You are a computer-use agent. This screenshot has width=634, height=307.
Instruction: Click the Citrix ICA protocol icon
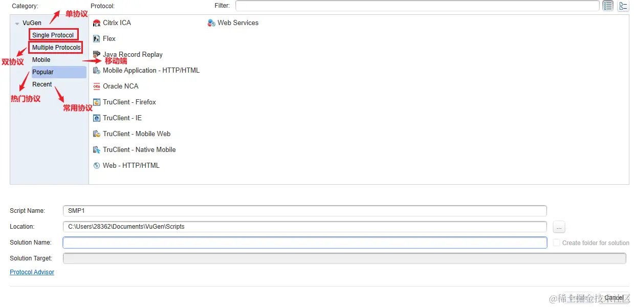97,23
